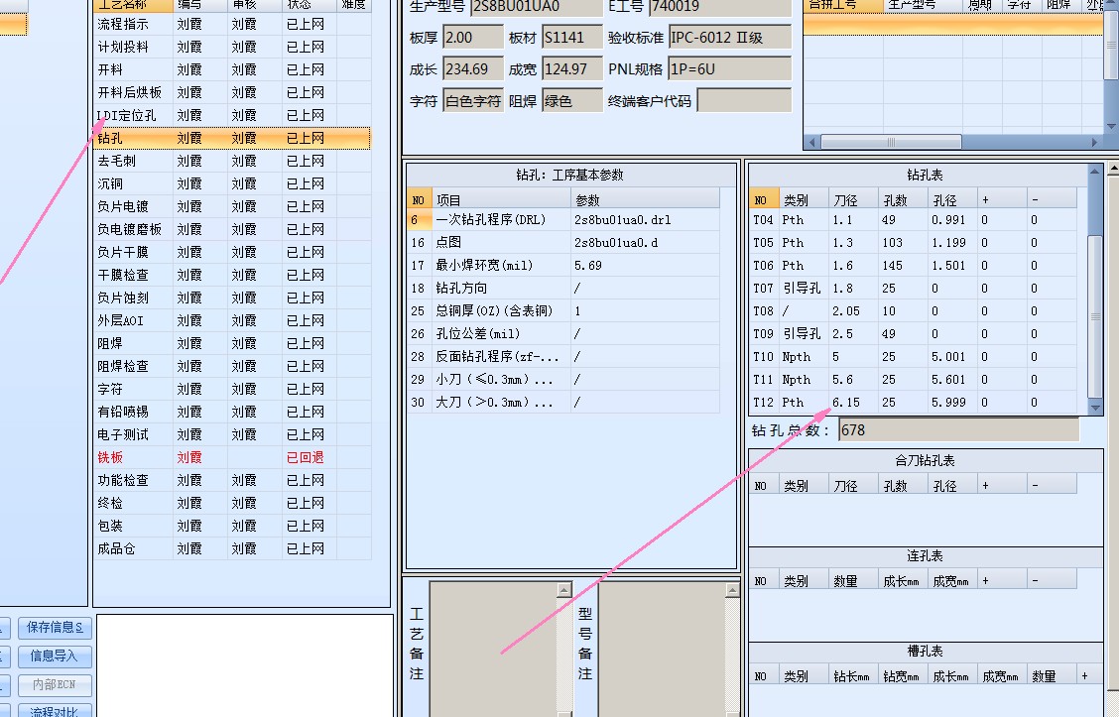
Task: Select the 电子测试 process row
Action: pyautogui.click(x=232, y=435)
